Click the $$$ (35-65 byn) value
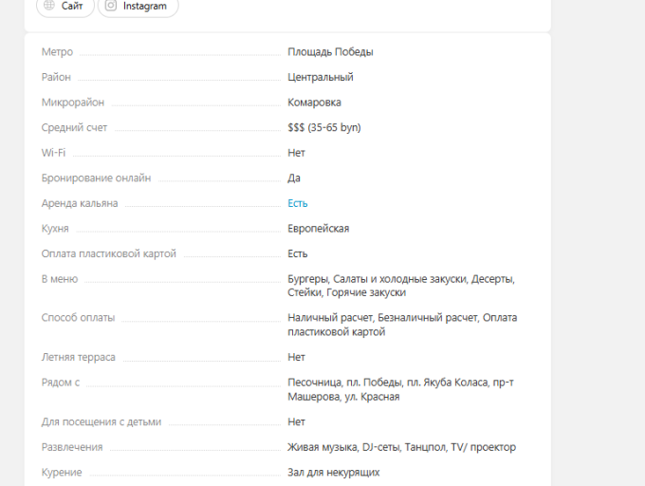Screen dimensions: 645x486 pos(324,127)
